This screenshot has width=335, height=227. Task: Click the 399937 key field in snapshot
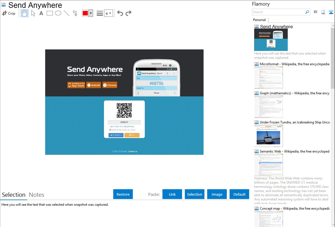click(124, 122)
